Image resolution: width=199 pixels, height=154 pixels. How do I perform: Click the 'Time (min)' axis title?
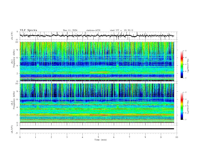point(101,140)
